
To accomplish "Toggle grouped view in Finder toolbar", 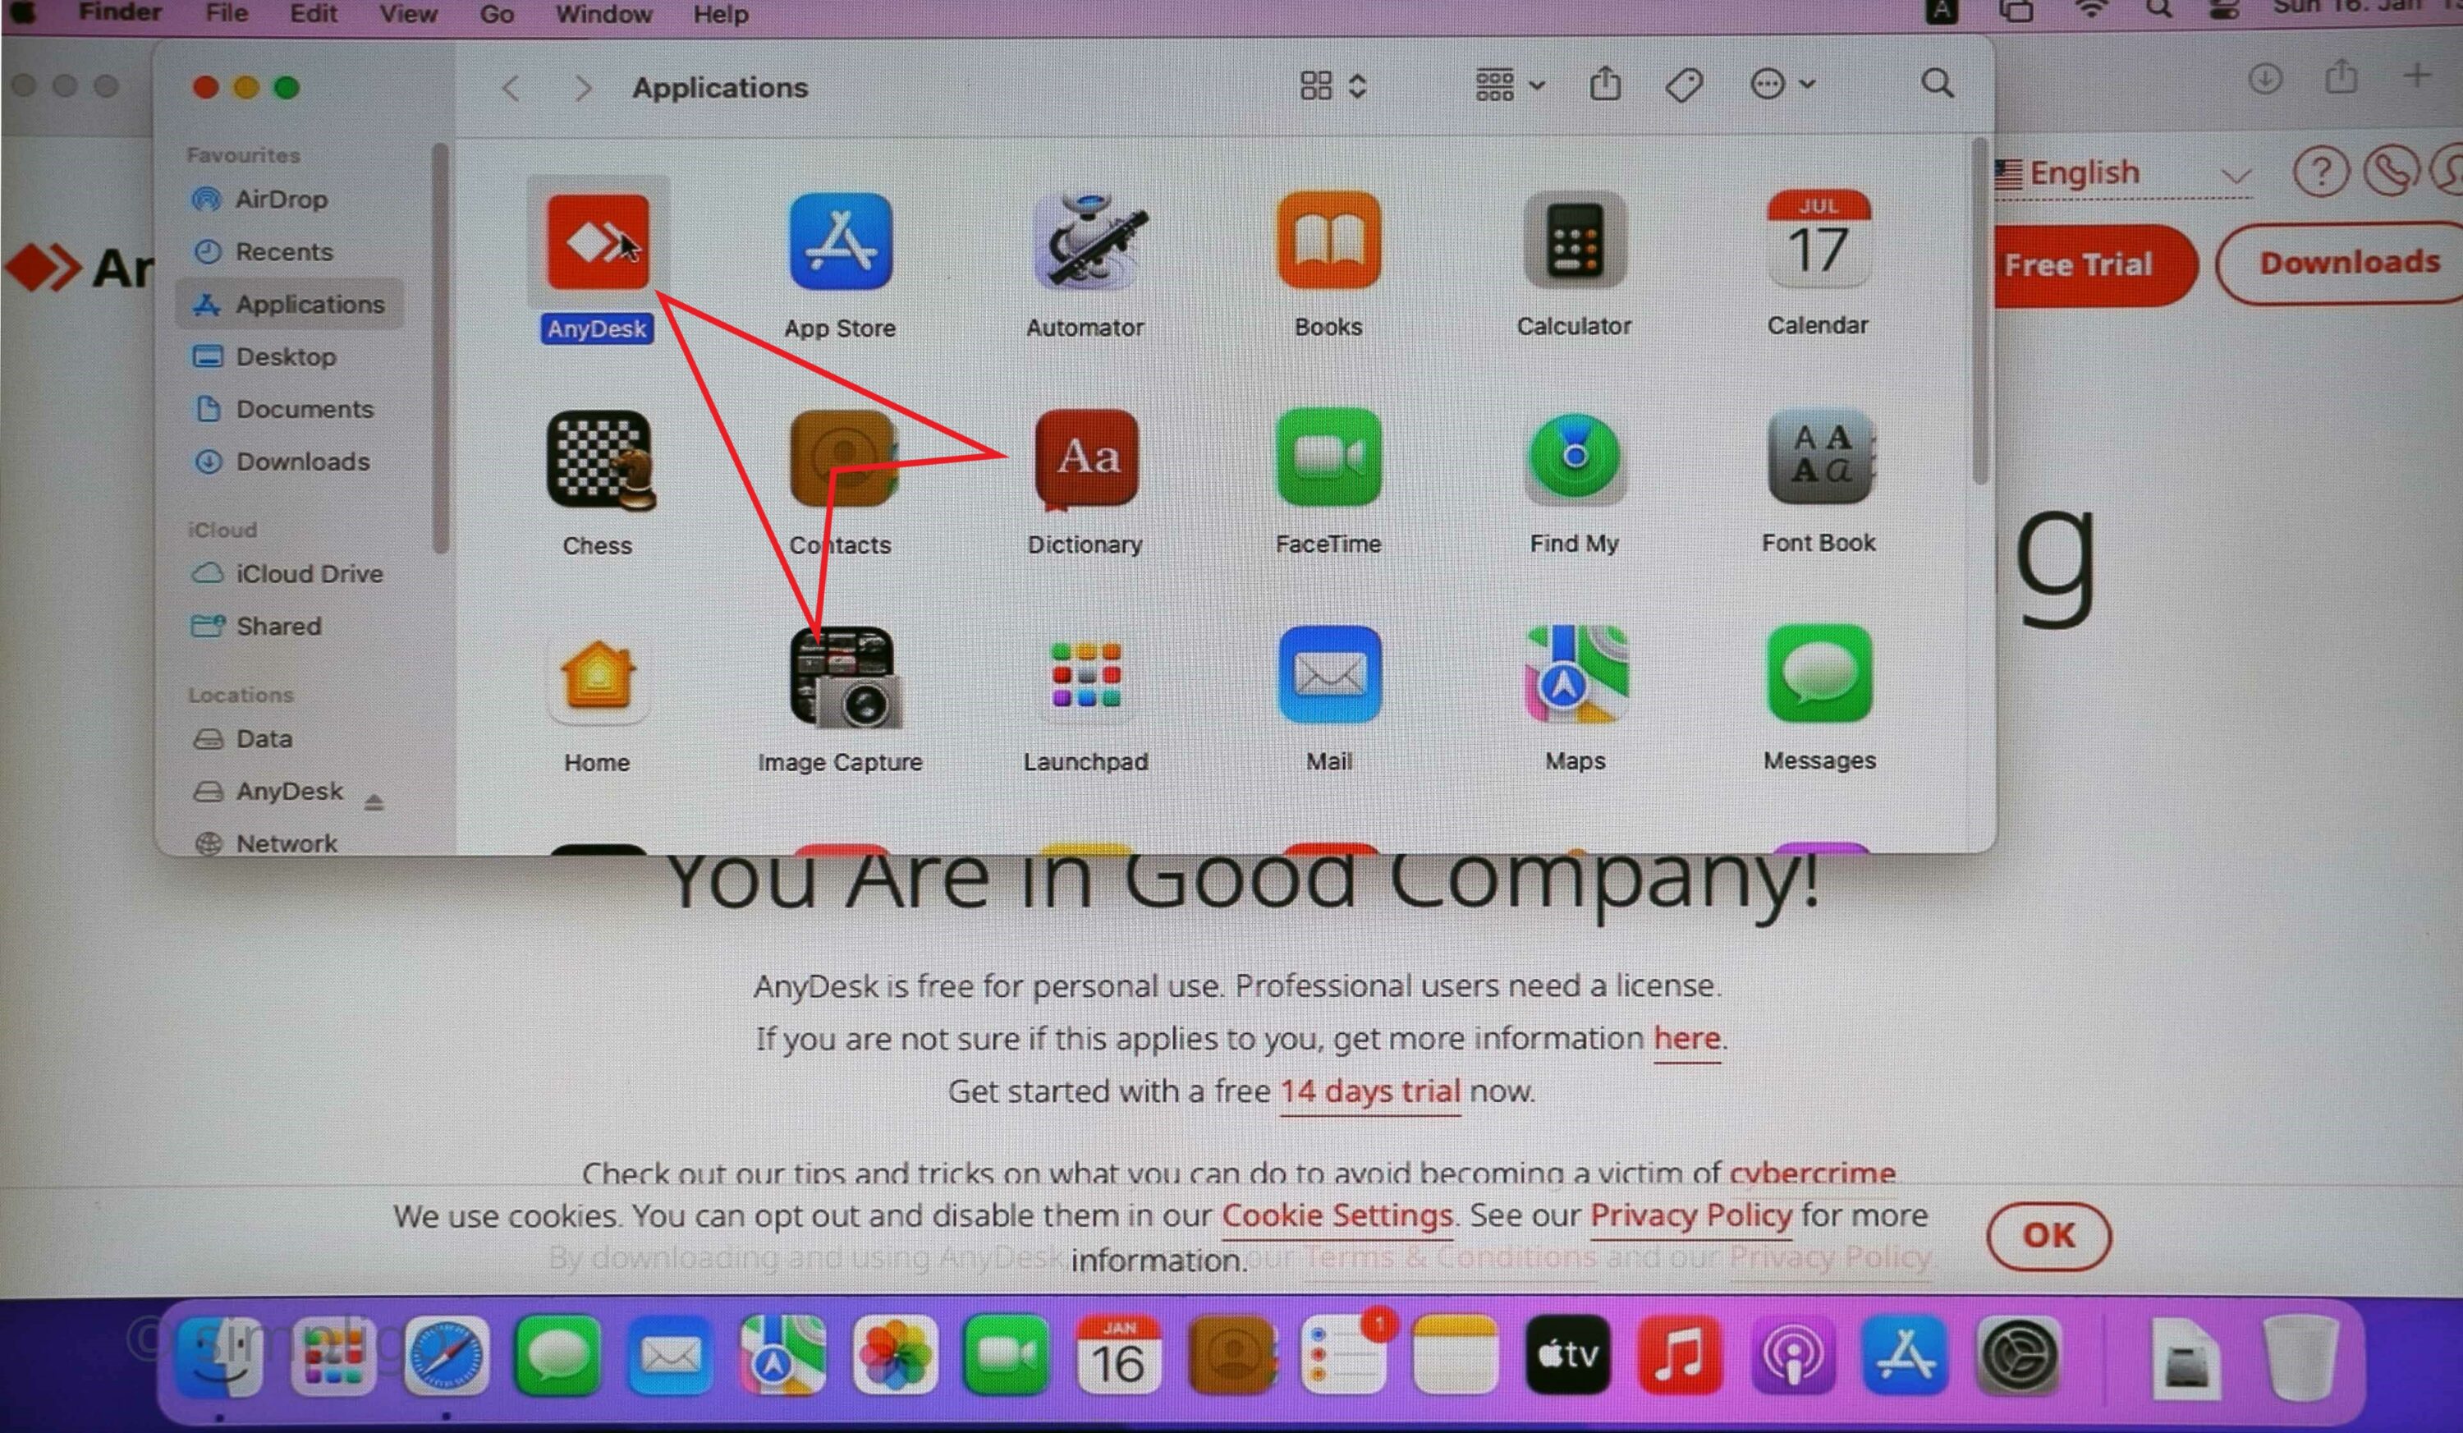I will point(1493,85).
